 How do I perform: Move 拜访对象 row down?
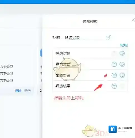(x=122, y=54)
